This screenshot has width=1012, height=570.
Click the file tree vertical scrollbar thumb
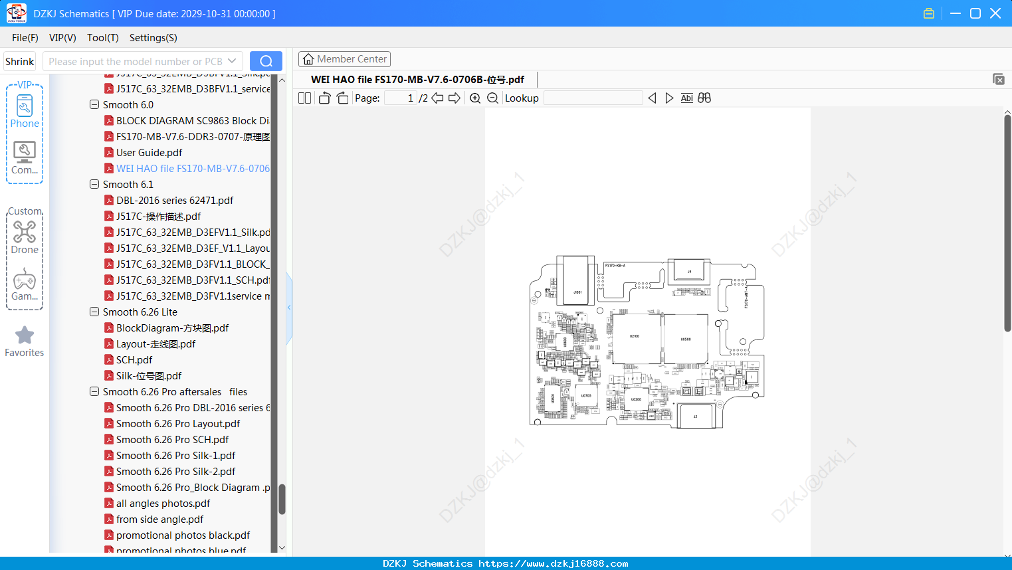point(282,499)
